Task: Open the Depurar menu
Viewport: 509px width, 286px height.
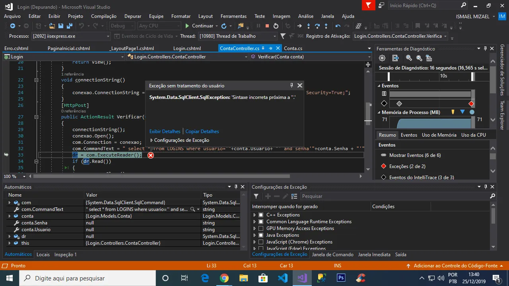Action: [132, 16]
